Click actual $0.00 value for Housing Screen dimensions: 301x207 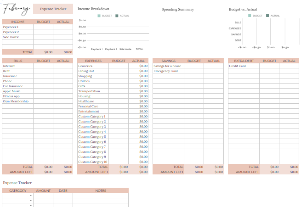click(x=143, y=96)
